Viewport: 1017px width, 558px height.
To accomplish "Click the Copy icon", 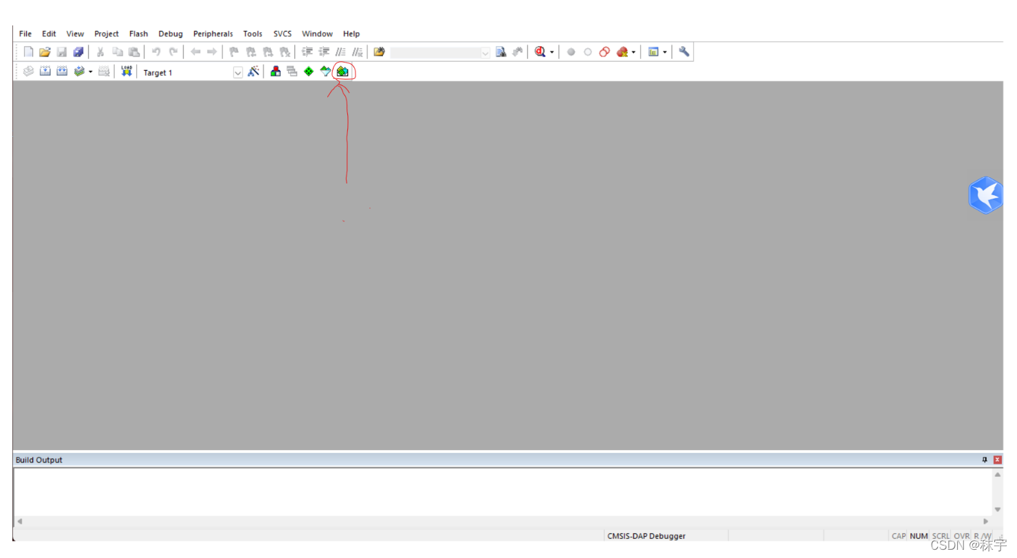I will pos(118,52).
